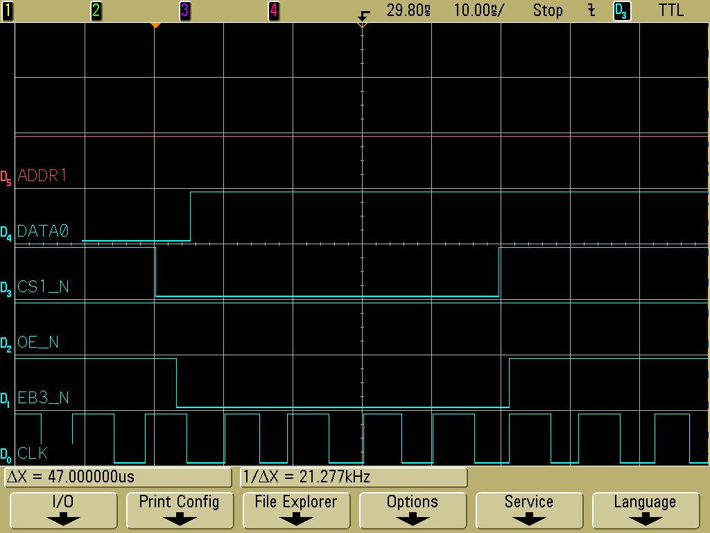Expand the Print Config softkey menu
Image resolution: width=710 pixels, height=533 pixels.
click(179, 510)
